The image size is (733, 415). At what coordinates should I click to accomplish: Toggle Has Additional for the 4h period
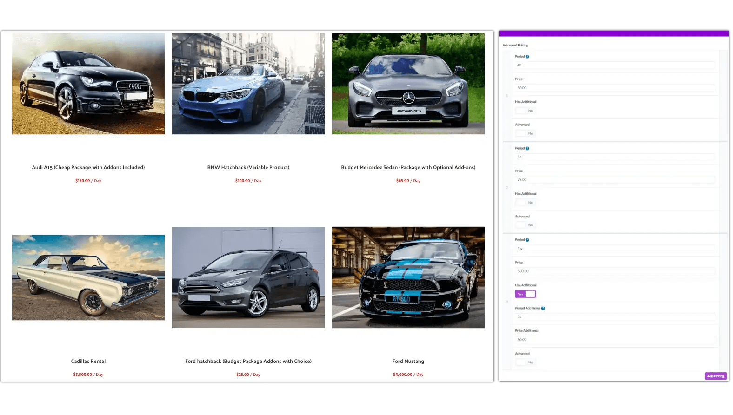tap(526, 111)
